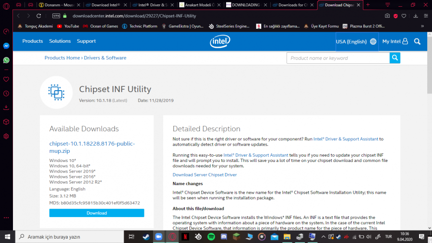Open the GX Control speedometer sidebar icon
Viewport: 432px width, 243px height.
6,32
